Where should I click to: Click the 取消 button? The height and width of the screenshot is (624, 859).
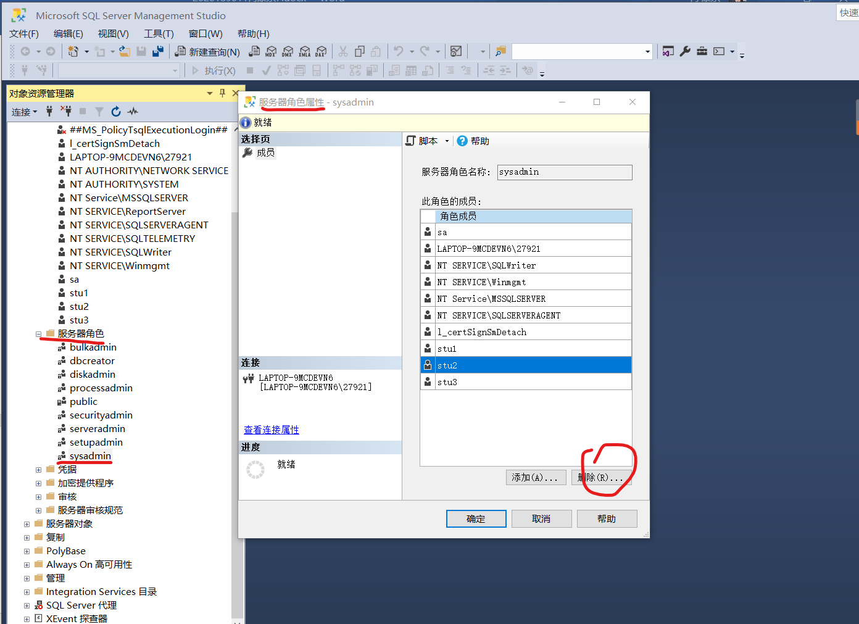click(x=542, y=518)
